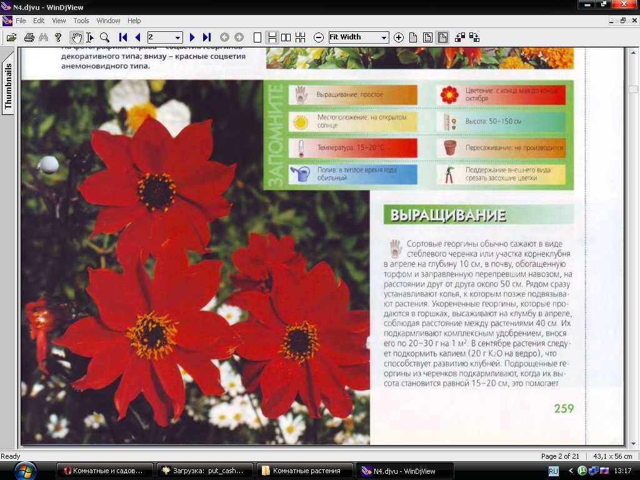The height and width of the screenshot is (480, 640).
Task: Open Find with the binoculars icon
Action: tap(43, 37)
